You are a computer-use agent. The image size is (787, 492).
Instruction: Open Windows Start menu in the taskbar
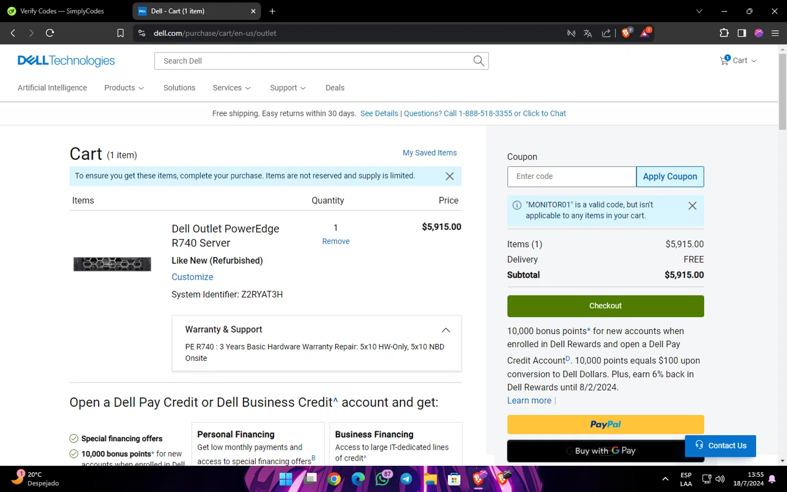pos(285,479)
